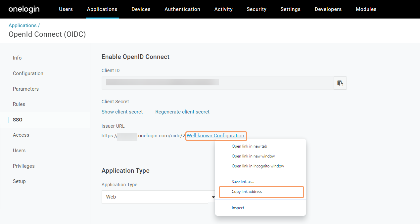Click the copy Client ID clipboard icon

click(x=340, y=83)
